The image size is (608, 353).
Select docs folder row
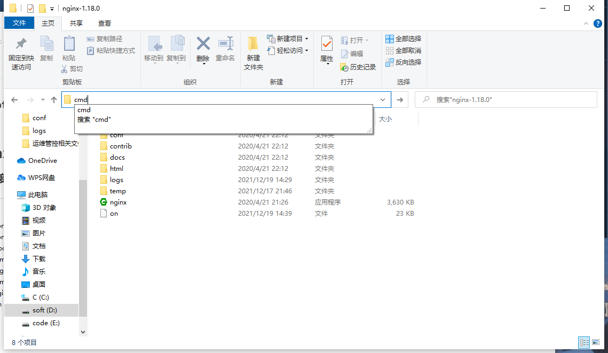coord(117,158)
